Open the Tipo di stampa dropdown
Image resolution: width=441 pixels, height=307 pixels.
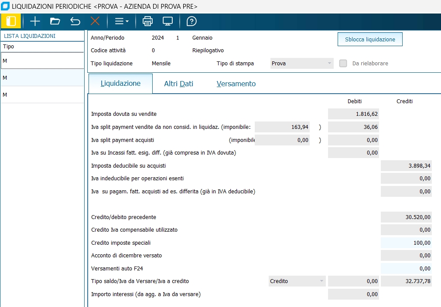coord(302,64)
